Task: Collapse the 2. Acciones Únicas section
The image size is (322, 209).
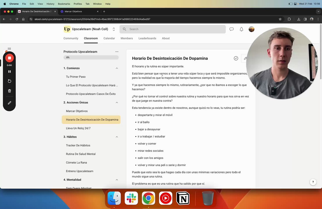Action: [x=117, y=103]
